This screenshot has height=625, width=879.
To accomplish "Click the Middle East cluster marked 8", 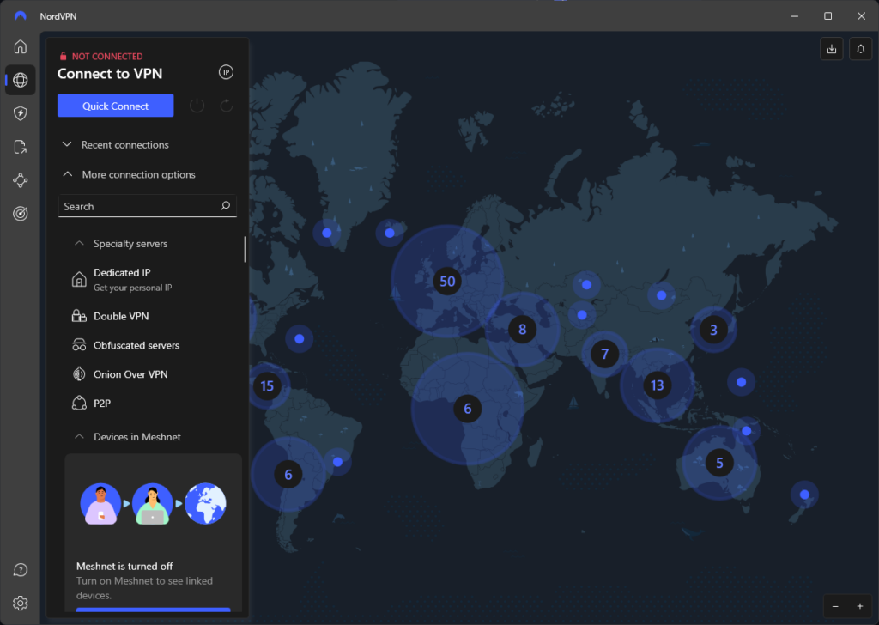I will pyautogui.click(x=523, y=329).
